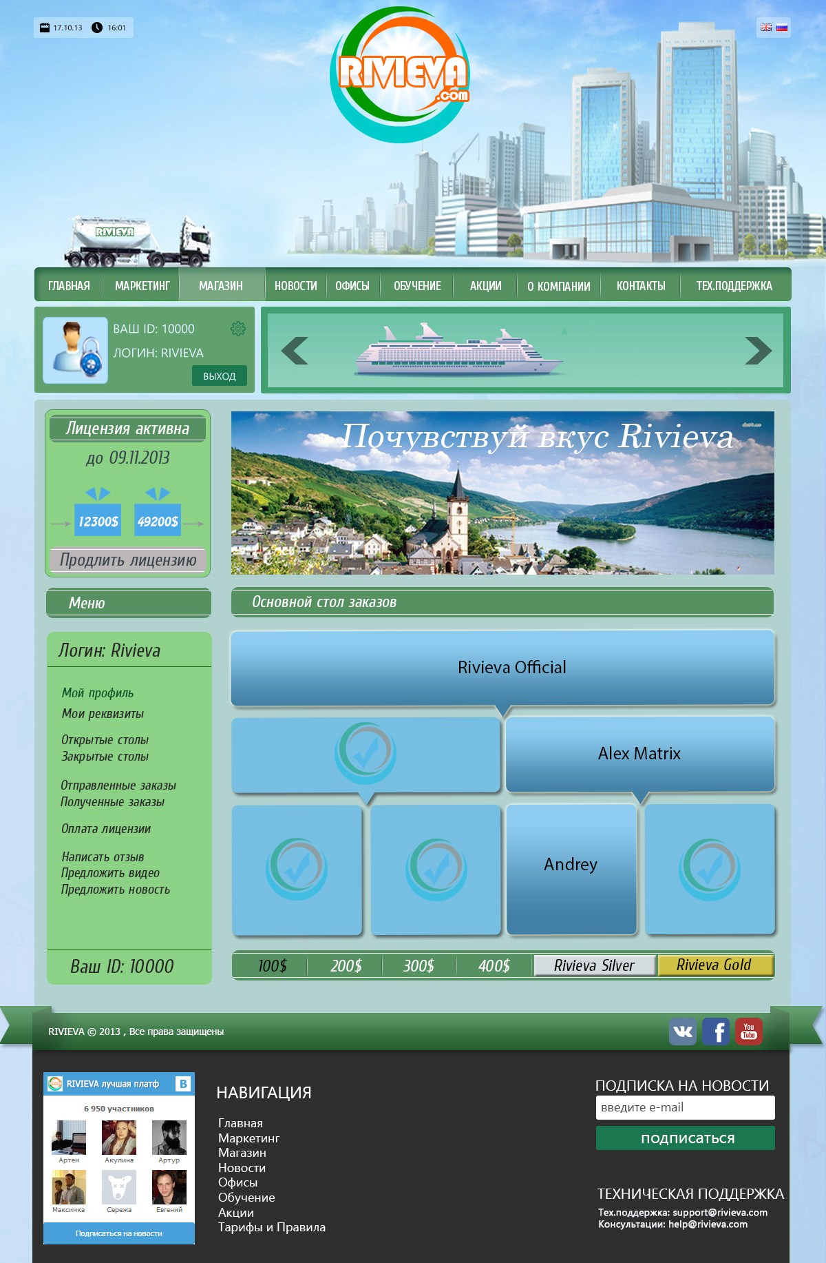
Task: Click the Rivieva Official table cell
Action: [x=503, y=667]
